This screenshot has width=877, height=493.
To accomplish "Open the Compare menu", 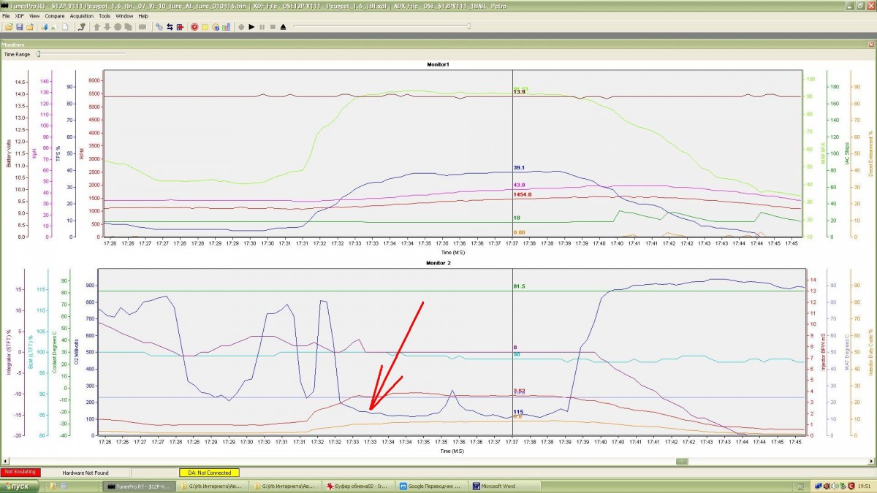I will pyautogui.click(x=55, y=15).
